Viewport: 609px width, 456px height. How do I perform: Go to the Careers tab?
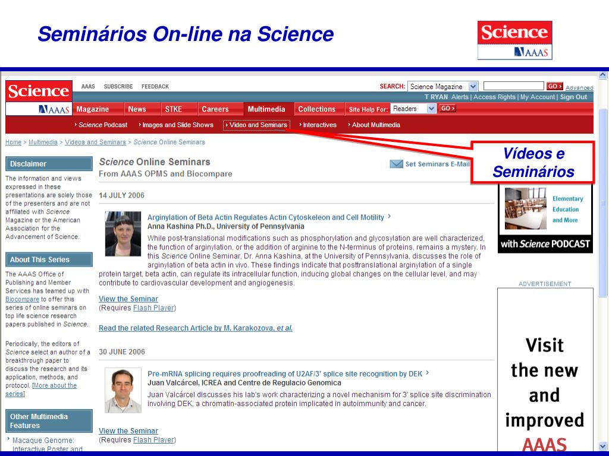click(x=215, y=109)
